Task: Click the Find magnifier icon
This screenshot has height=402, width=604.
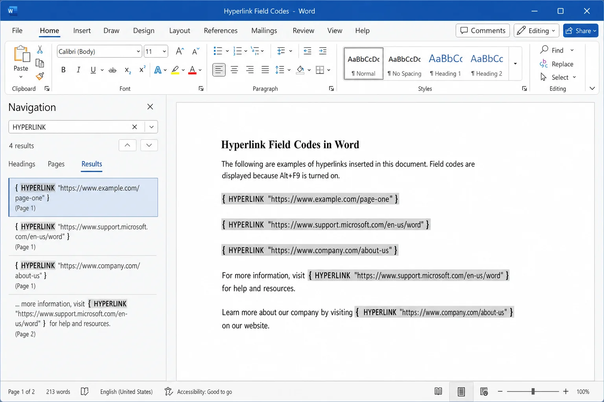Action: tap(544, 49)
